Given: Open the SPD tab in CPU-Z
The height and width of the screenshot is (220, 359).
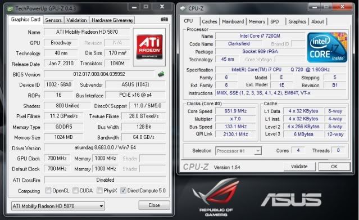Looking at the screenshot, I should 275,21.
